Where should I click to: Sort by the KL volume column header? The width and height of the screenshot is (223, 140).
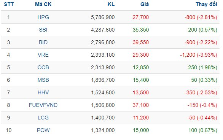click(111, 4)
